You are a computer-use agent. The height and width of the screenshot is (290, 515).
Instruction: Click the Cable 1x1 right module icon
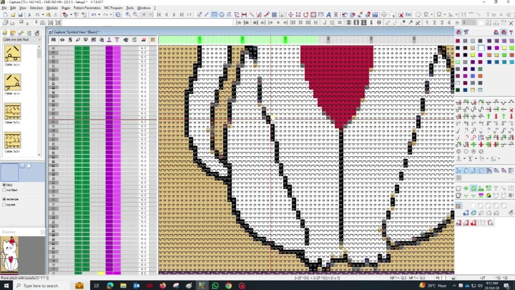click(12, 83)
